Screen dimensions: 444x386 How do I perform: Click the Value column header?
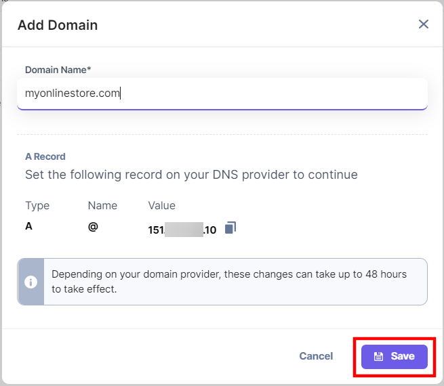(x=162, y=205)
